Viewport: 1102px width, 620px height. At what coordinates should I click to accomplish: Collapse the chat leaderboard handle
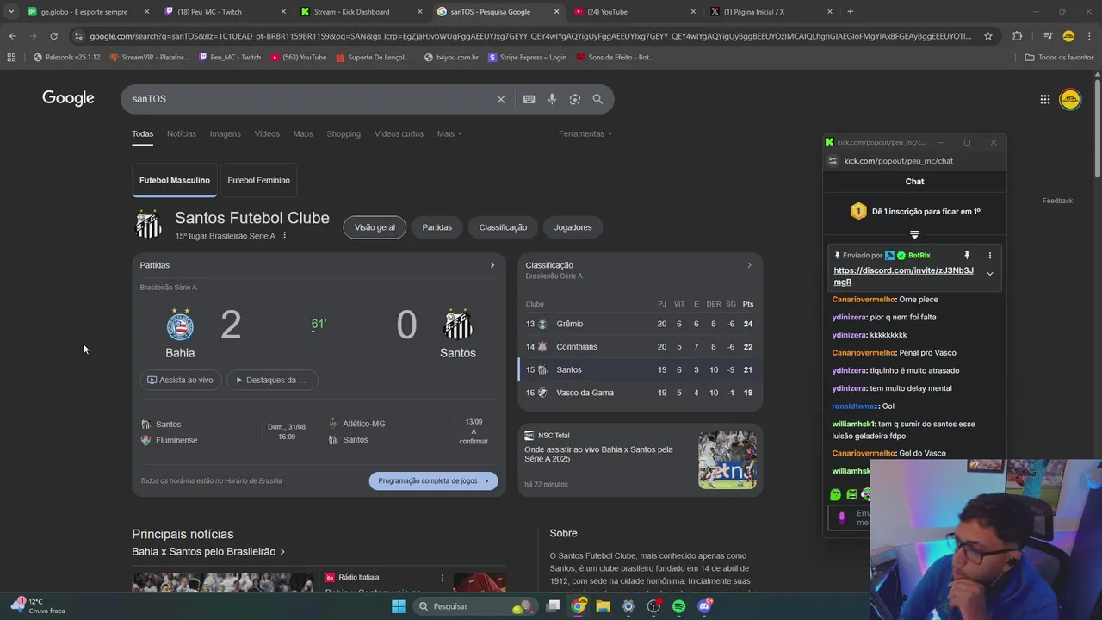[914, 234]
